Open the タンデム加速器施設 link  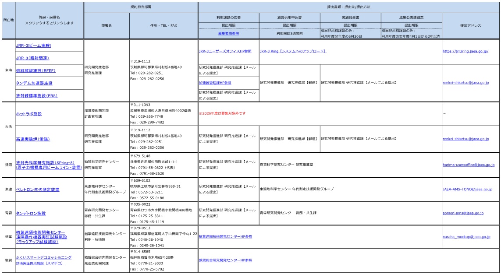34,83
